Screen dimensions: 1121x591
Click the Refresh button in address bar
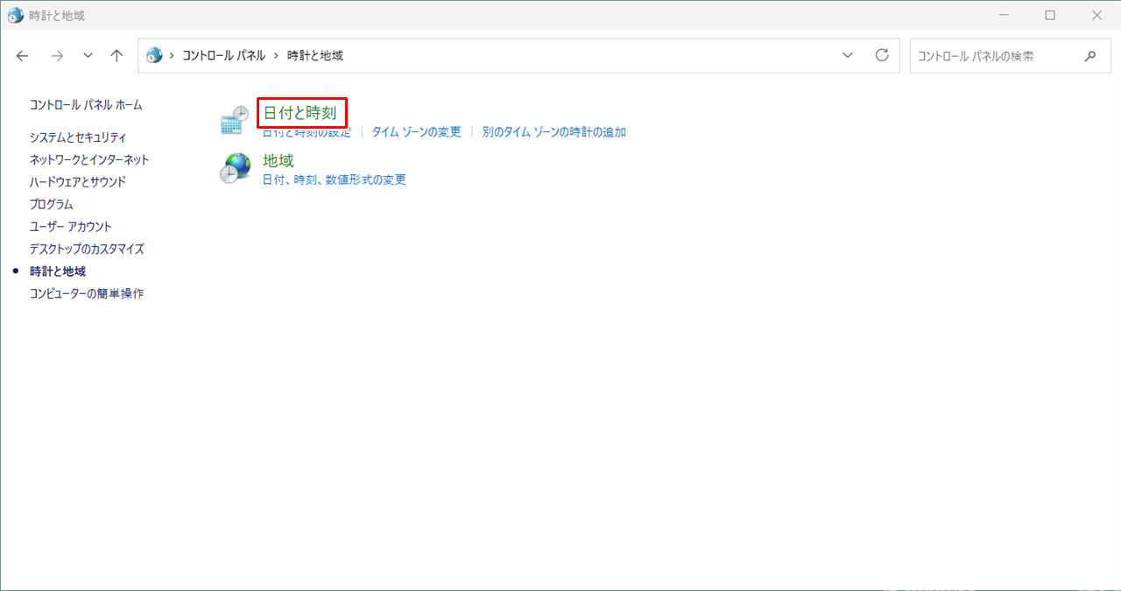click(x=882, y=55)
